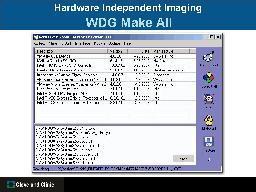The width and height of the screenshot is (256, 192).
Task: Select VMware Virtual Ethernet Adapter for VMnet1
Action: tap(115, 80)
